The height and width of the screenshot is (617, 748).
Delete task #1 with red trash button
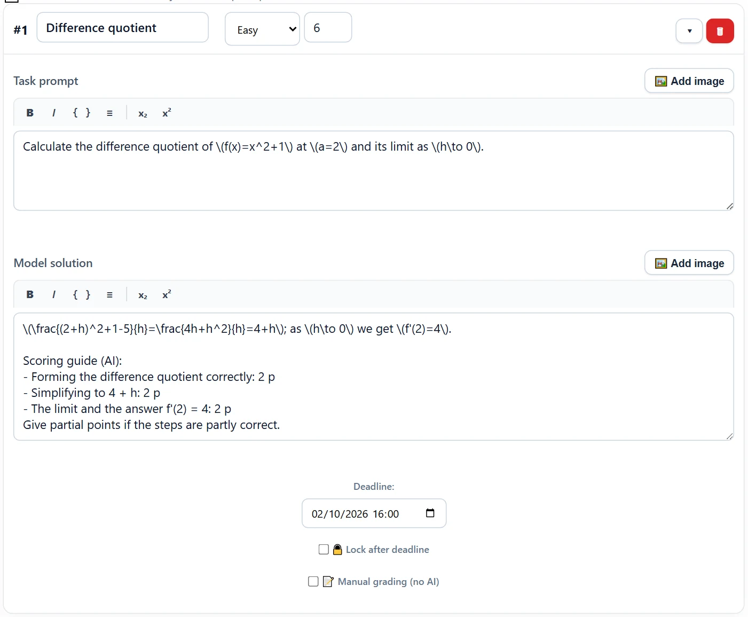720,31
